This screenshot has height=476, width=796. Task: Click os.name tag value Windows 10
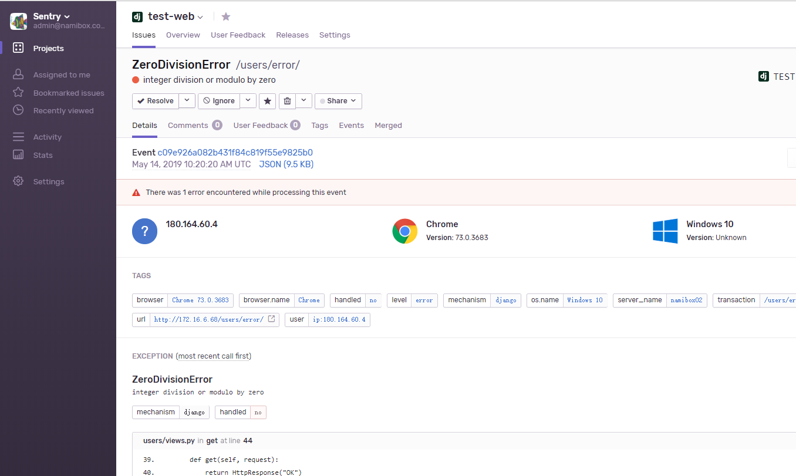(585, 300)
